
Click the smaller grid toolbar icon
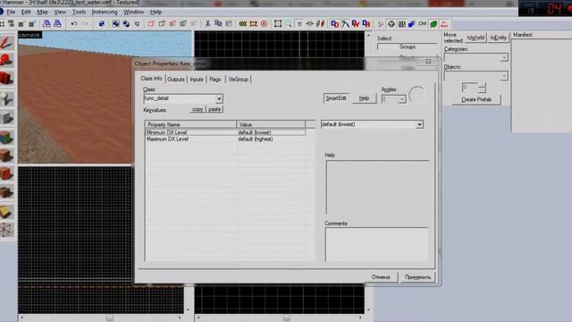21,24
